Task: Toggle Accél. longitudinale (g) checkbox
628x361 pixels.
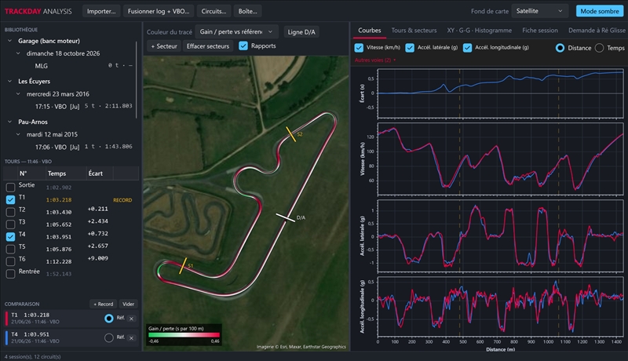Action: 467,48
